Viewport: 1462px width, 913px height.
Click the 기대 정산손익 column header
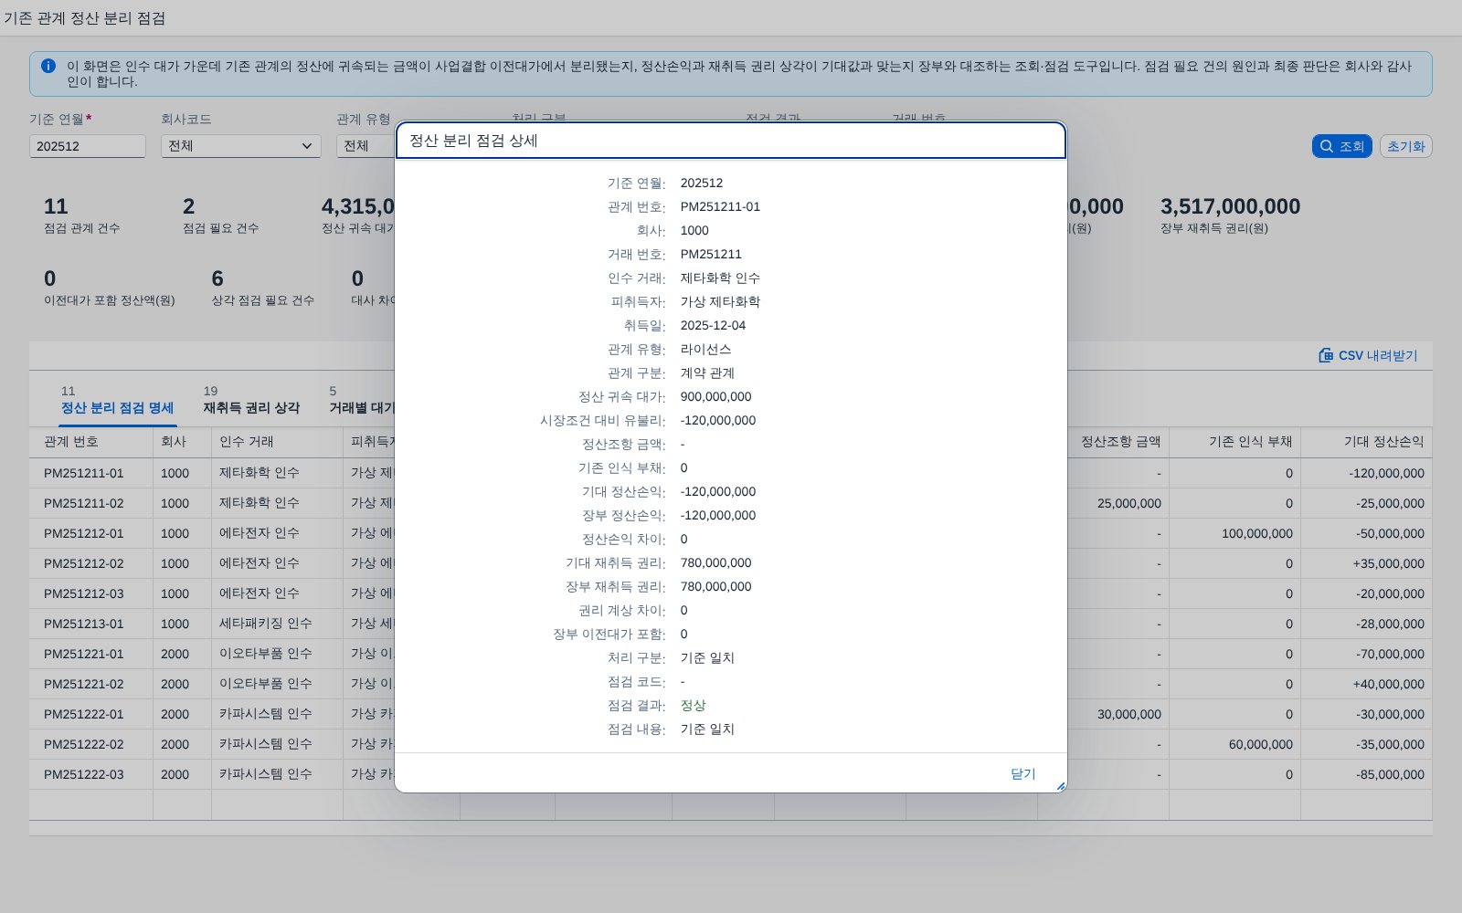pyautogui.click(x=1366, y=442)
